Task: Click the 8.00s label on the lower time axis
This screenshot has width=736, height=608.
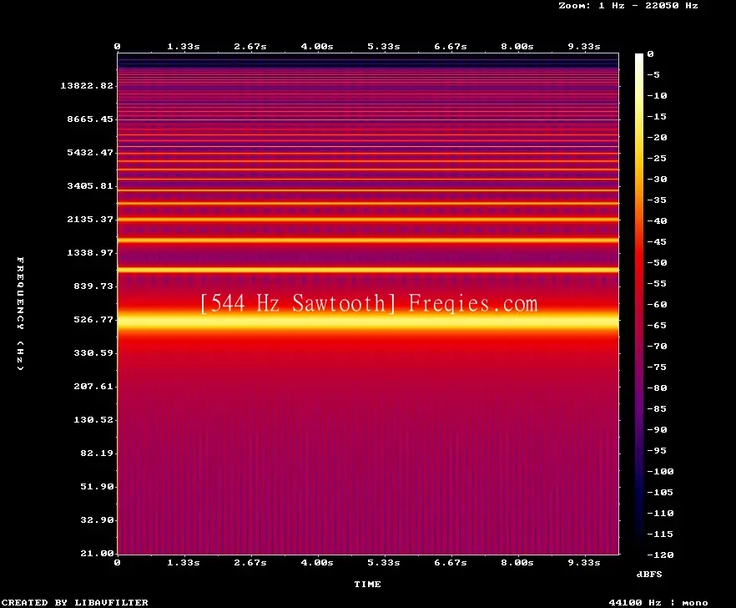Action: tap(517, 562)
